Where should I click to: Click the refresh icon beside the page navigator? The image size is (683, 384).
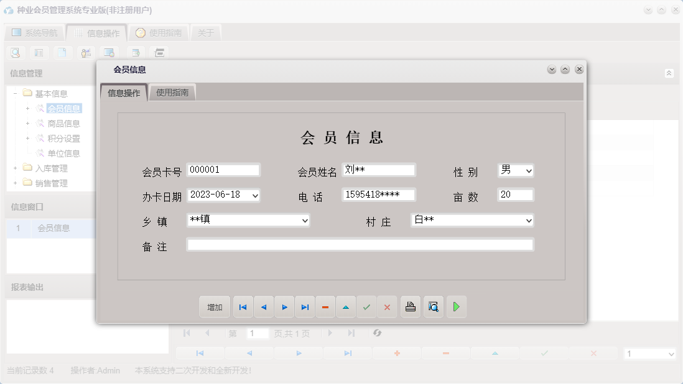pyautogui.click(x=376, y=333)
